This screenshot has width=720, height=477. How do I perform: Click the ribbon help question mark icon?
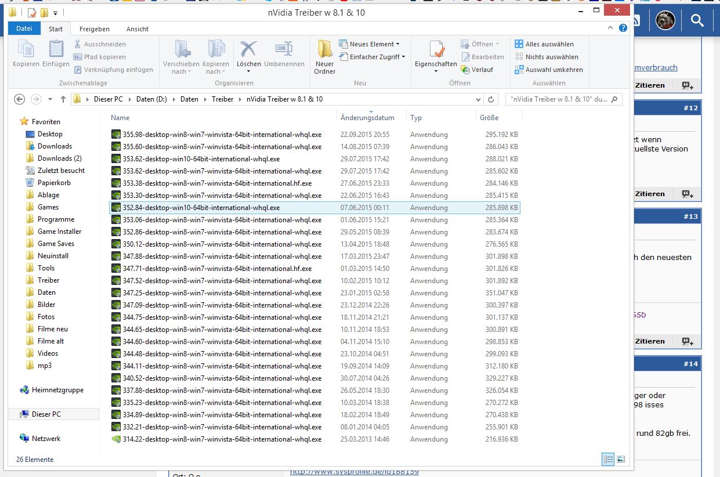point(623,28)
